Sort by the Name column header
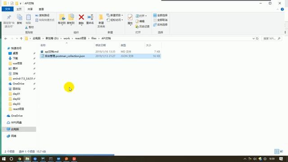Image resolution: width=288 pixels, height=162 pixels. click(67, 45)
